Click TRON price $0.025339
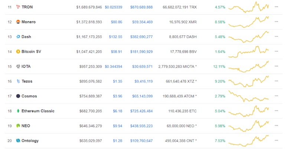This screenshot has height=149, width=297. [114, 7]
